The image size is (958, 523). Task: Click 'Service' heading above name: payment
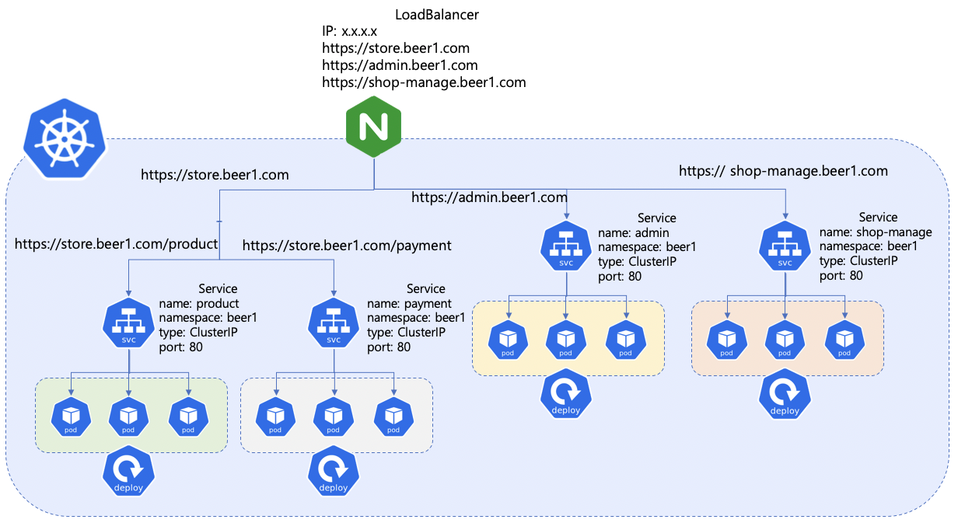[x=426, y=289]
